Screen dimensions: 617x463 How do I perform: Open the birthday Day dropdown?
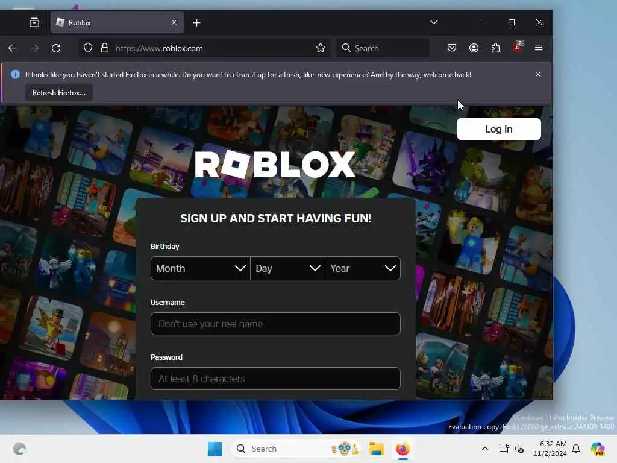click(x=287, y=268)
